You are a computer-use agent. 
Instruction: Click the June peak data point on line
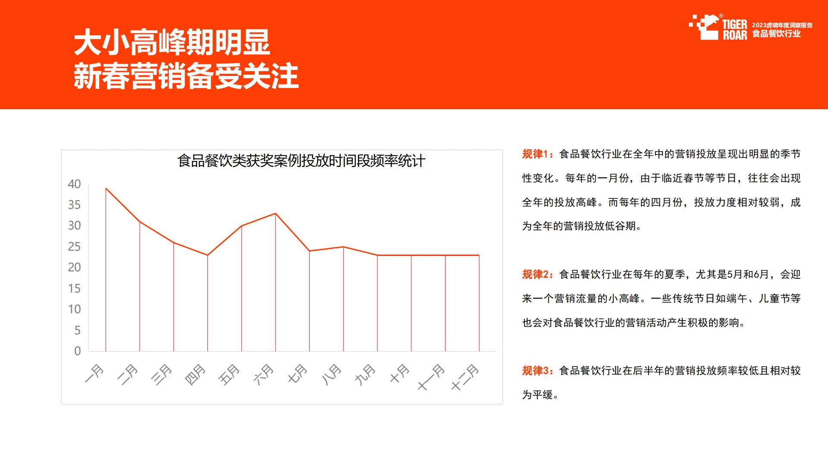pos(276,213)
